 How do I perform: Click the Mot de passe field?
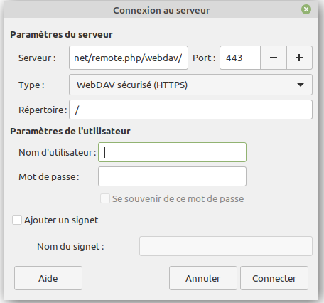172,176
